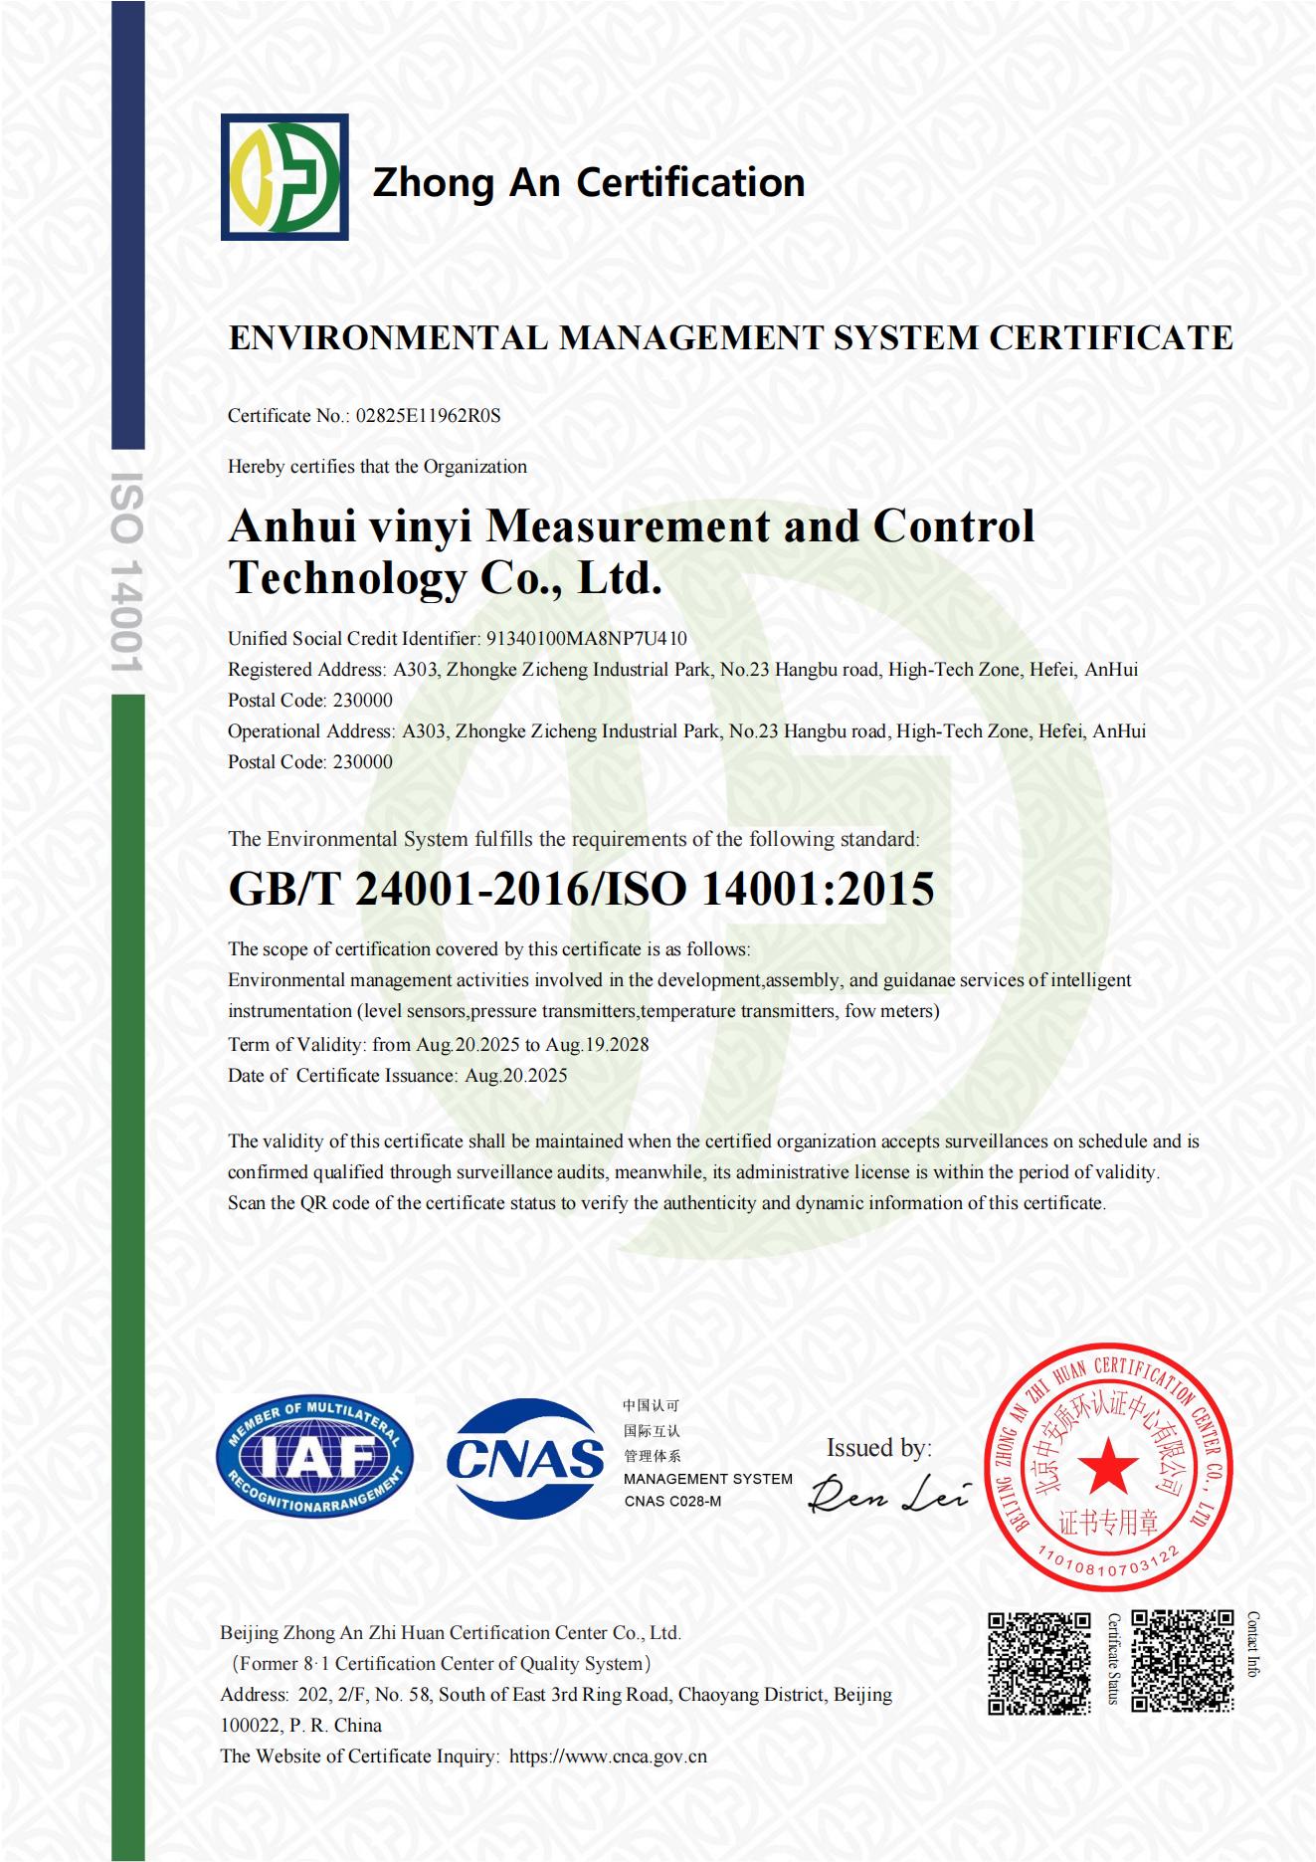Click the company name Anhui vinyi Measurement
Screen dimensions: 1316x1862
click(632, 552)
